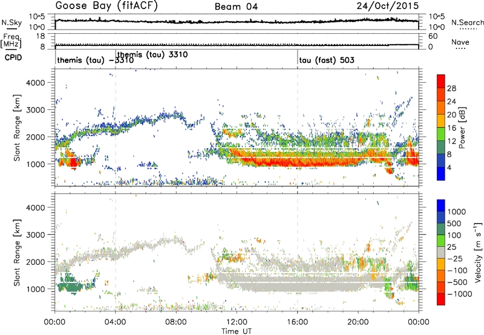
Task: Click the 'Power [dB]' colorbar title
Action: pyautogui.click(x=462, y=128)
